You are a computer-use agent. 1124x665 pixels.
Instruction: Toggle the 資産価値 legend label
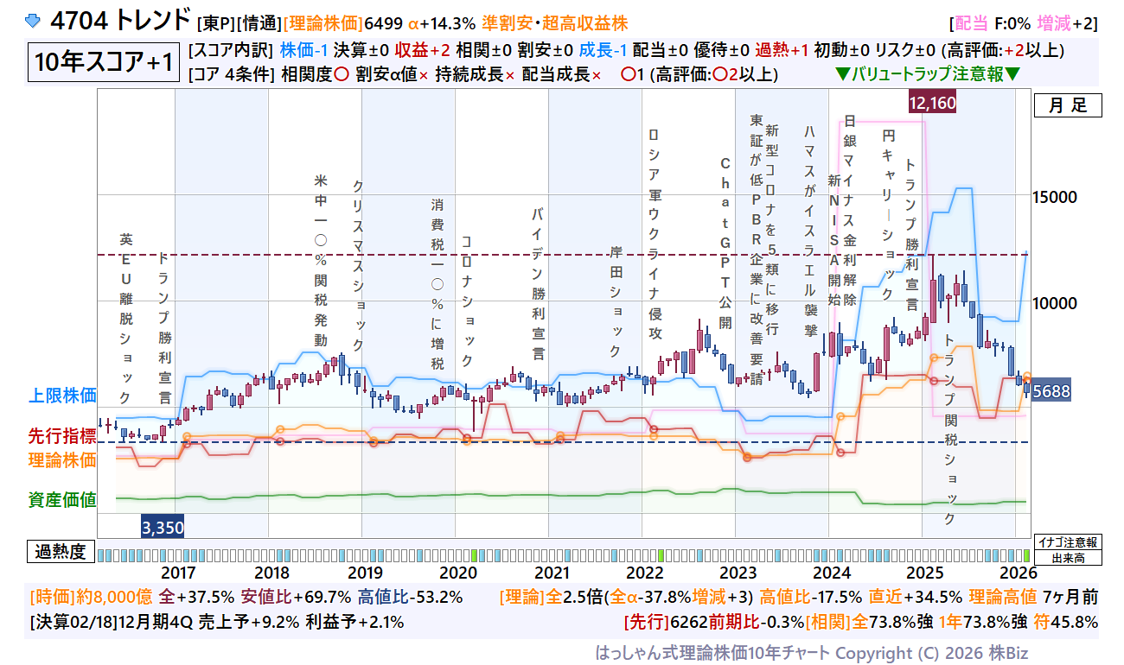62,499
